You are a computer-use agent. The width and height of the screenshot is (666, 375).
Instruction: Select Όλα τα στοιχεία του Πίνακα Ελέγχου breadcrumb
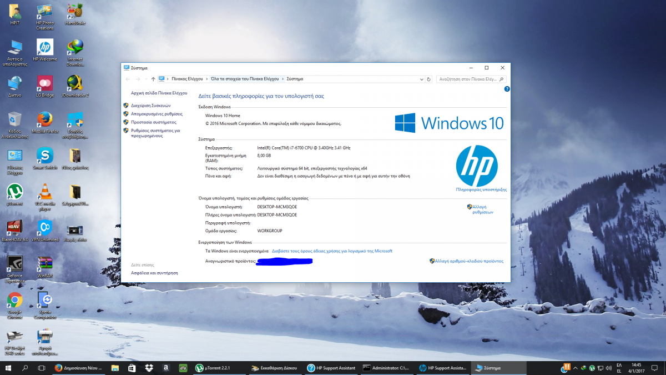(245, 79)
